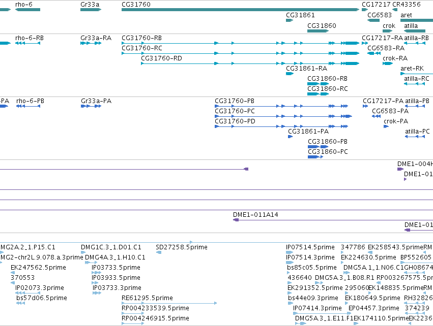Select EST IP07514.3prime

(x=310, y=257)
